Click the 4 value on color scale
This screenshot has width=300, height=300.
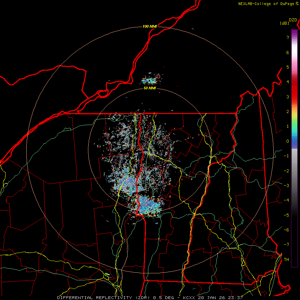(x=288, y=82)
